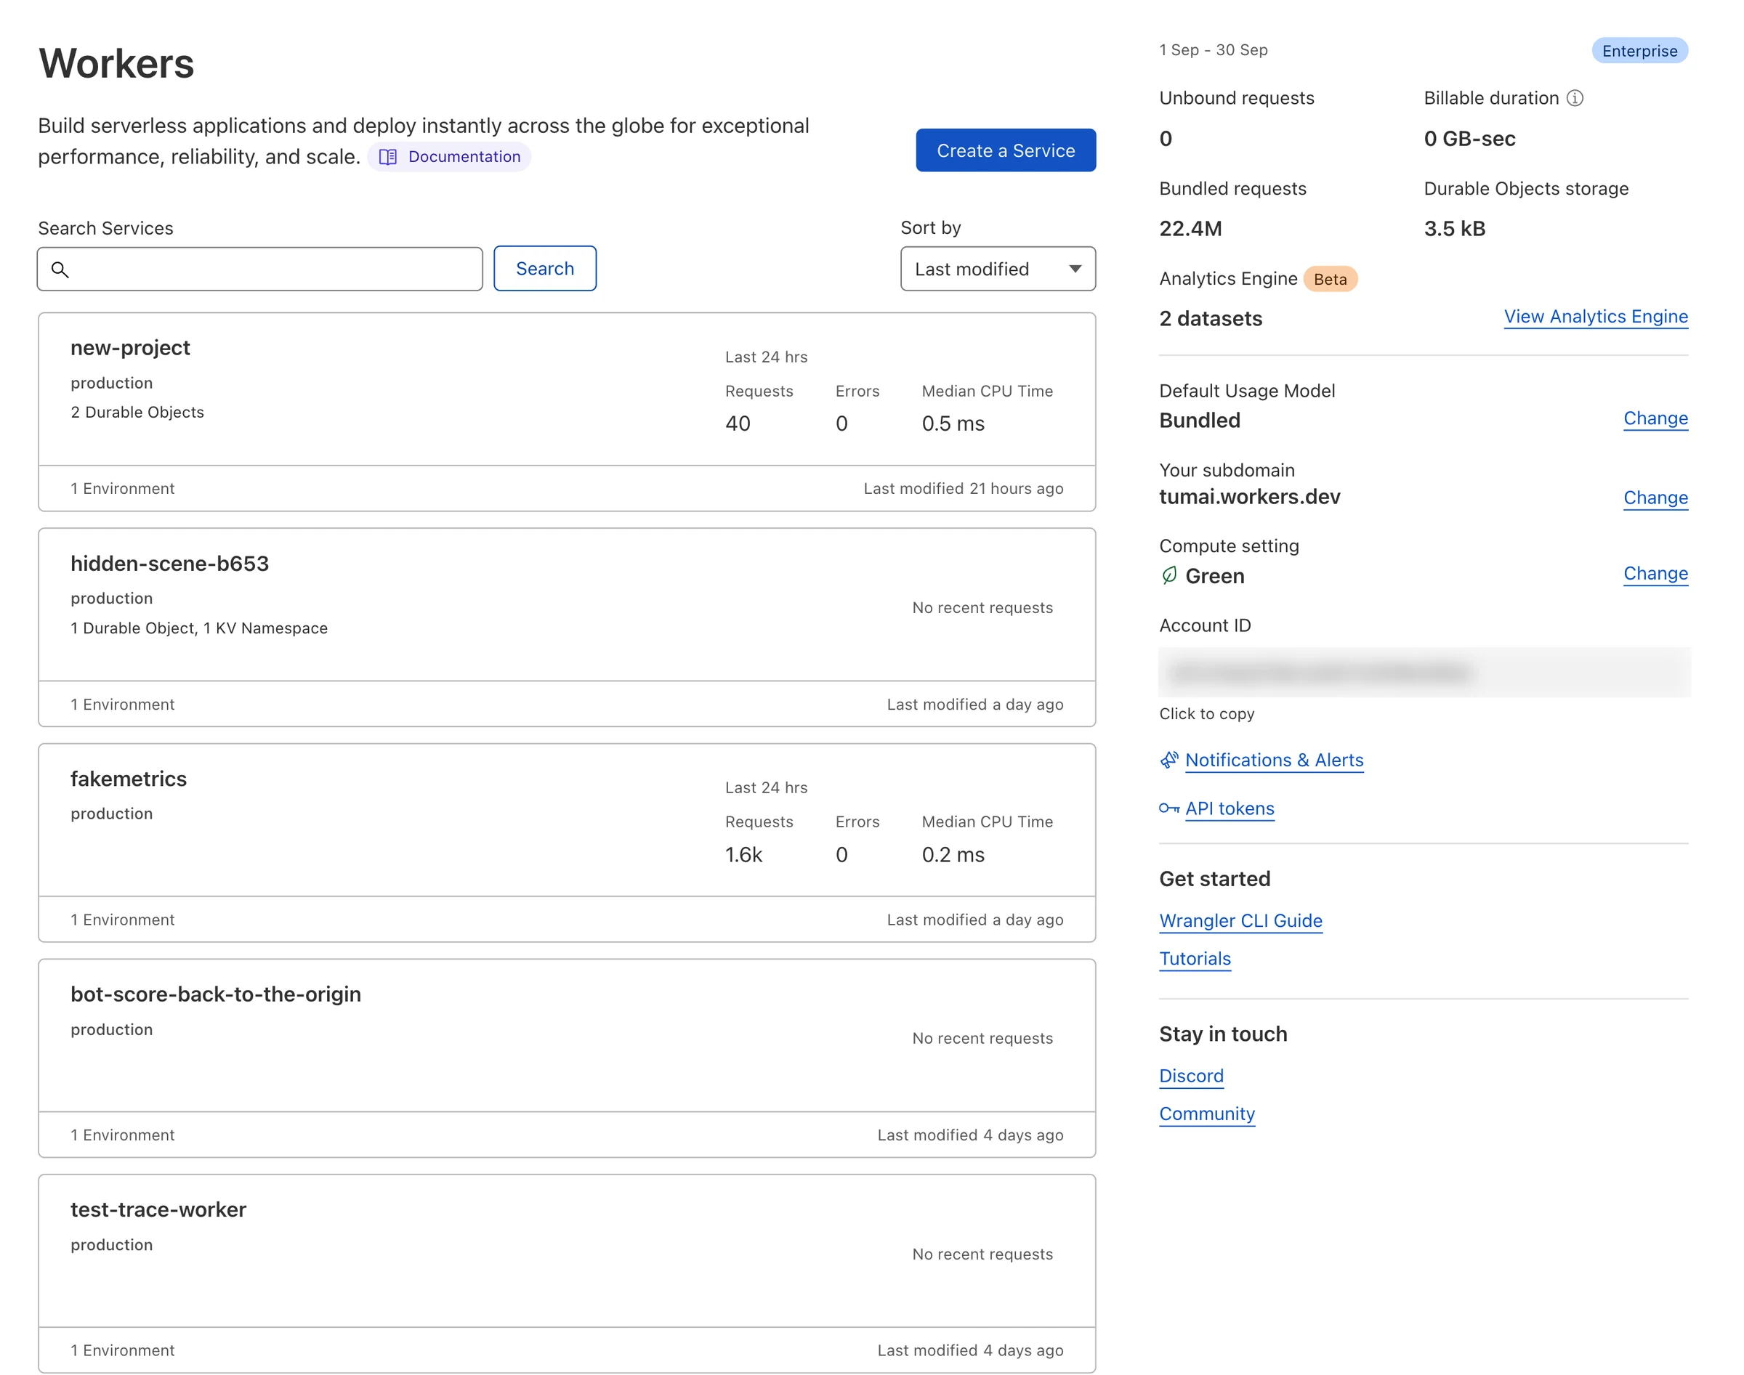The image size is (1744, 1375).
Task: Click the 22.4M Bundled requests value
Action: [x=1190, y=229]
